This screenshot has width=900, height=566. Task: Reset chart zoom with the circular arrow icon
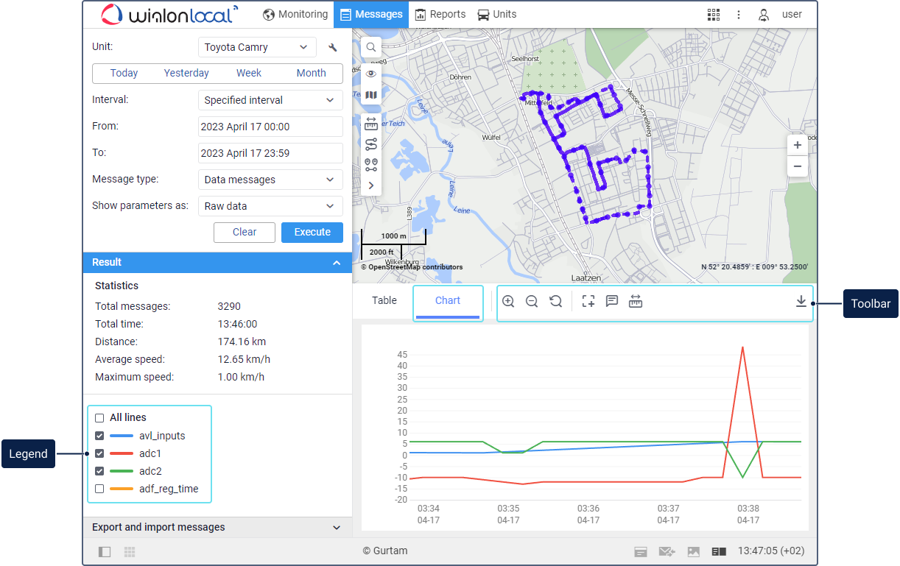pos(556,301)
